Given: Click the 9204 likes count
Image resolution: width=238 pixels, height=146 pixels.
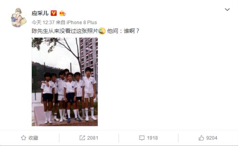Looking at the screenshot, I should point(212,138).
